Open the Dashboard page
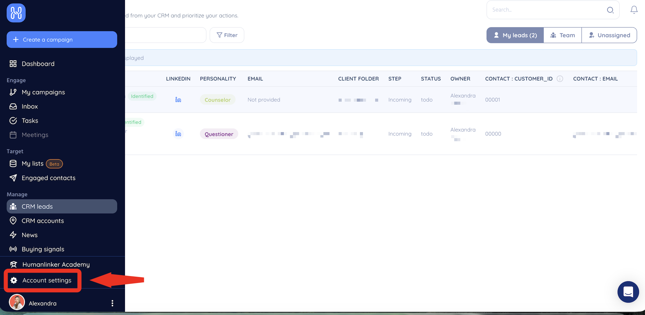The height and width of the screenshot is (315, 645). 62,64
